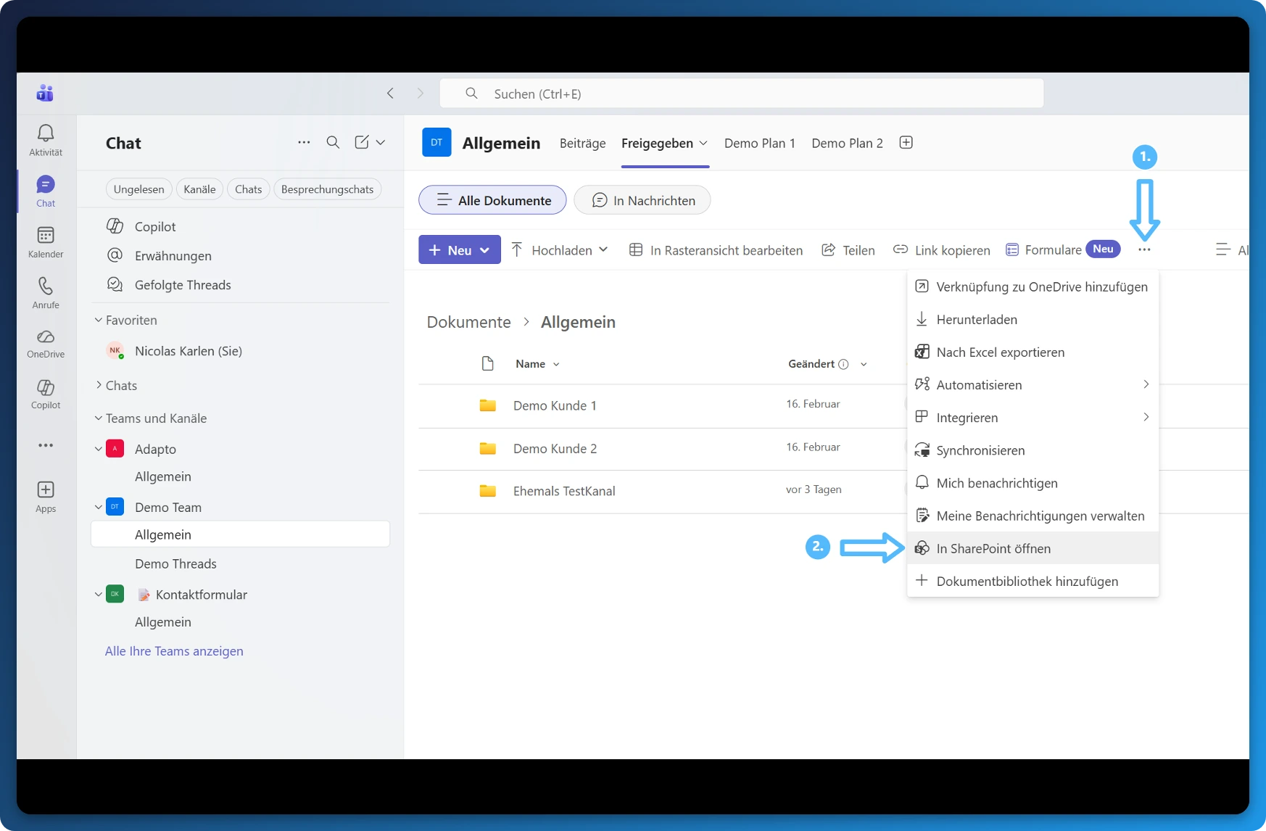Filter chats by Ungelesen
Image resolution: width=1266 pixels, height=831 pixels.
point(139,189)
